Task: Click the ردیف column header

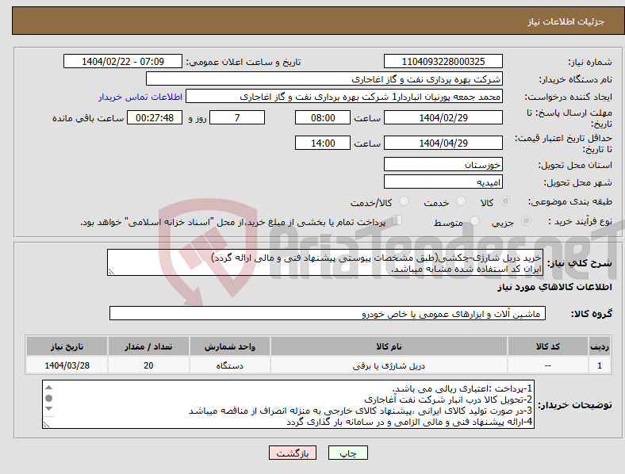Action: click(600, 346)
